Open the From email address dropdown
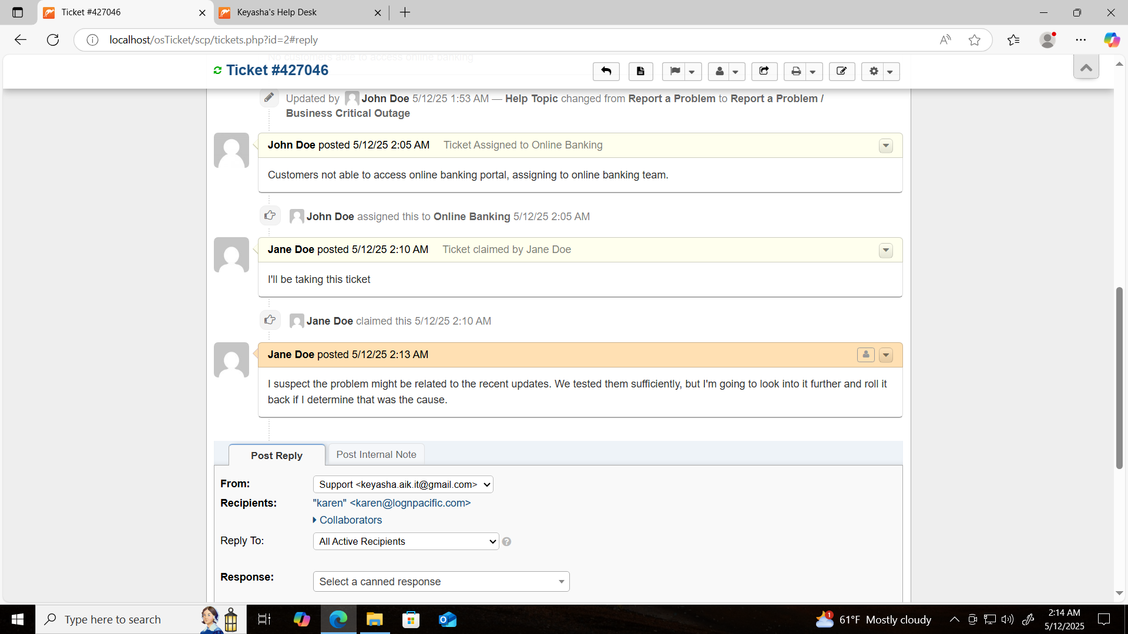 pos(403,484)
